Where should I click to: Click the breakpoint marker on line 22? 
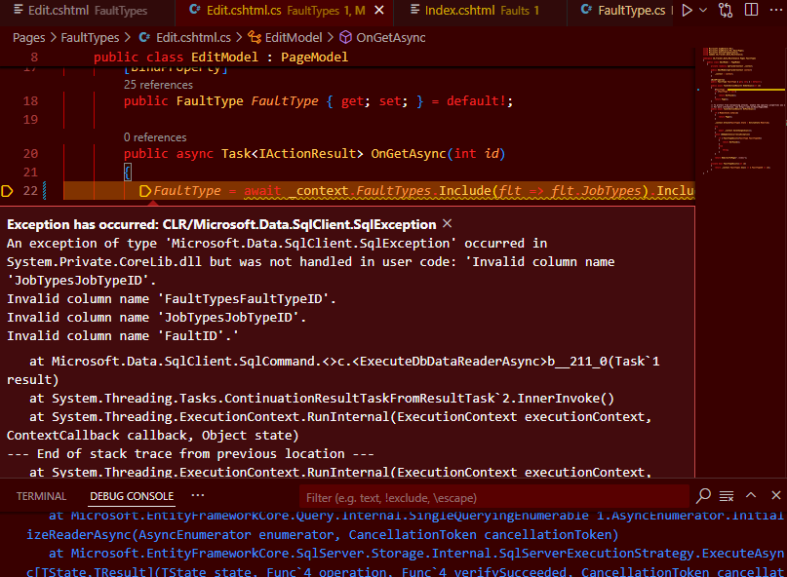pyautogui.click(x=7, y=191)
